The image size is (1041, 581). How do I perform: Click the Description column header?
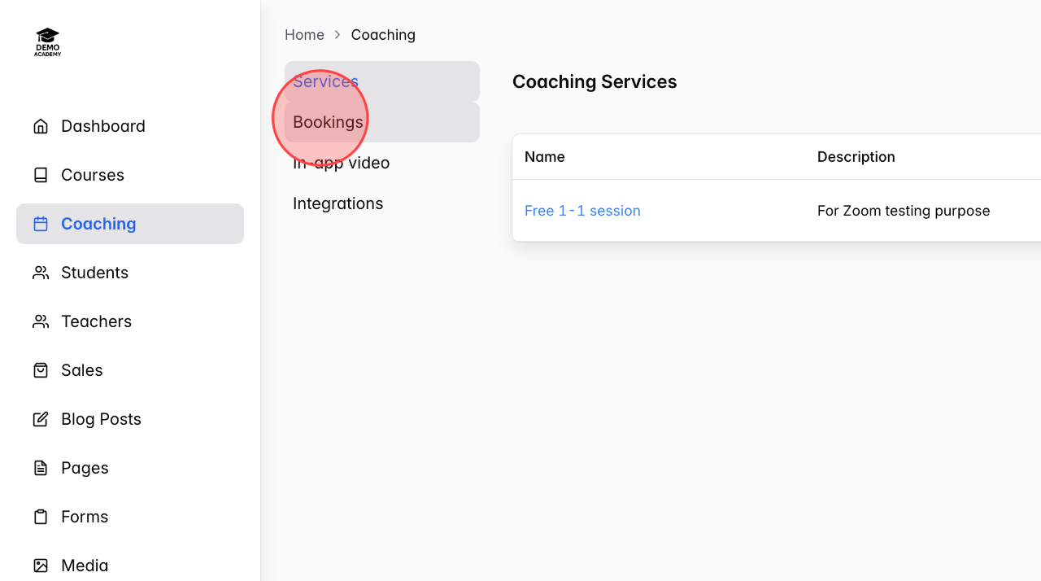[x=856, y=157]
